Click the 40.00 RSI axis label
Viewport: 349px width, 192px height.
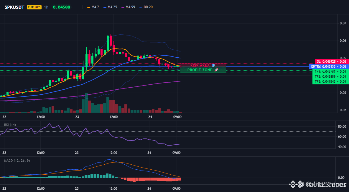coord(342,147)
